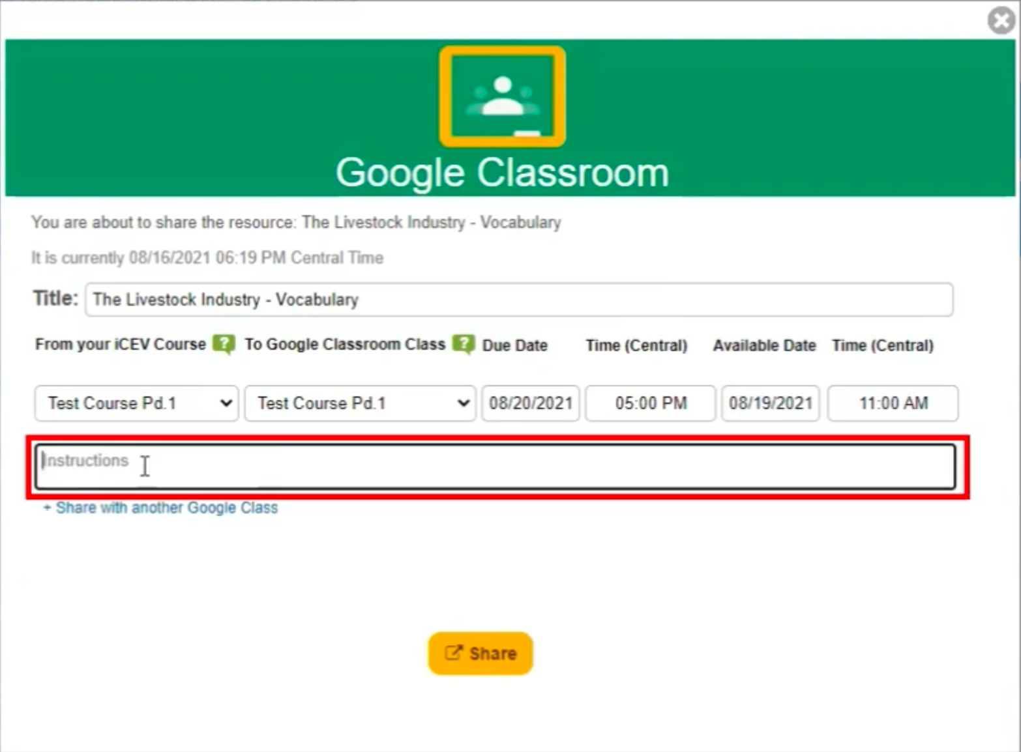
Task: Close the Google Classroom share dialog
Action: (x=1001, y=20)
